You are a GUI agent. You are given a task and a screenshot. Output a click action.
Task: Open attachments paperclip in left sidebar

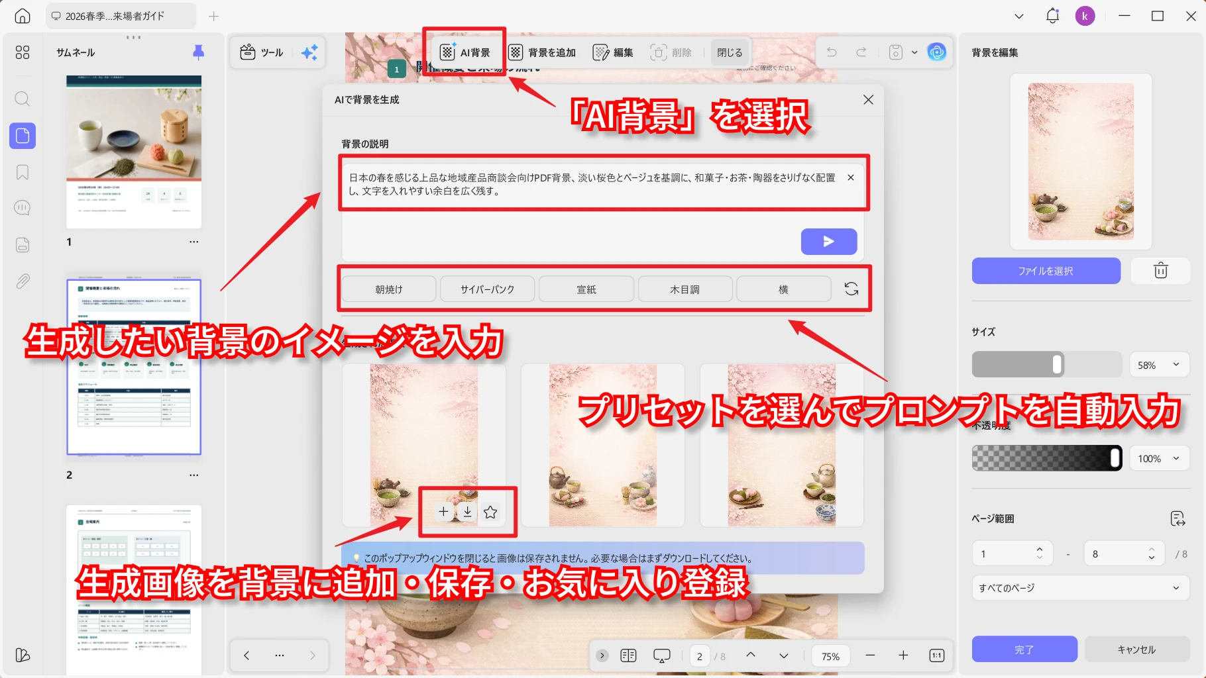[23, 281]
